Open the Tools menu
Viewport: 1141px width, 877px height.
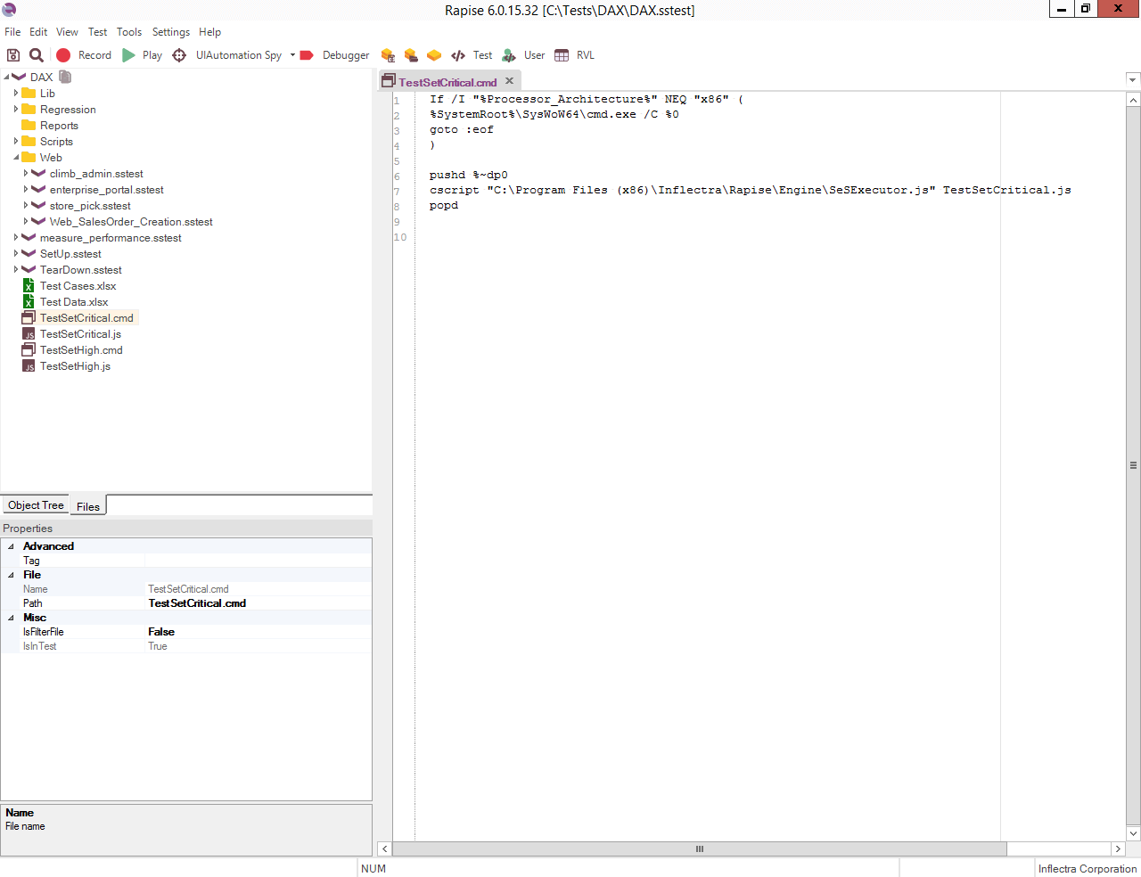[x=129, y=32]
